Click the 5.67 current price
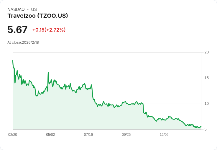This screenshot has height=150, width=217. [x=17, y=30]
